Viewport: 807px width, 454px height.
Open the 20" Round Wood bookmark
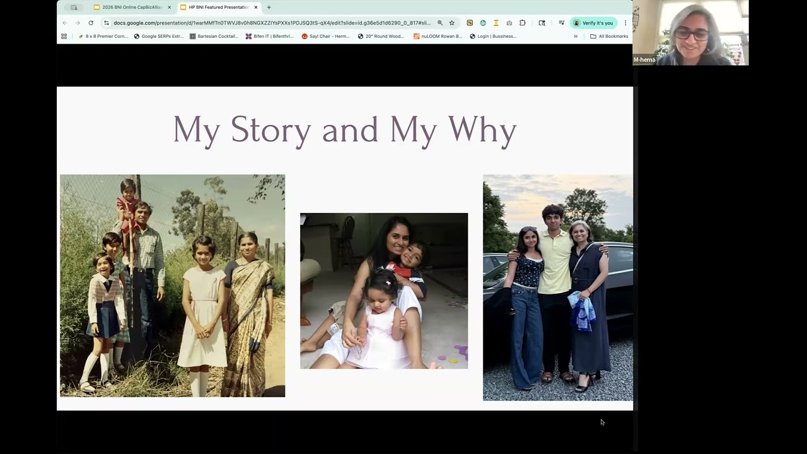(x=381, y=37)
